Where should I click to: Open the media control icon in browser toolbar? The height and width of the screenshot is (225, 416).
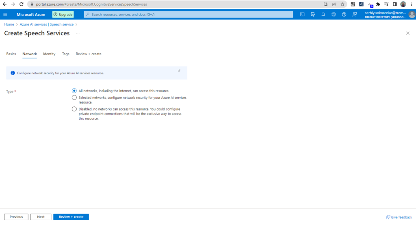coord(386,4)
